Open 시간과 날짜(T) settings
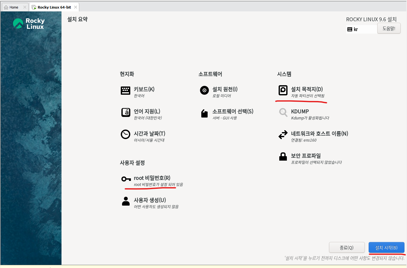Image resolution: width=407 pixels, height=268 pixels. 150,133
